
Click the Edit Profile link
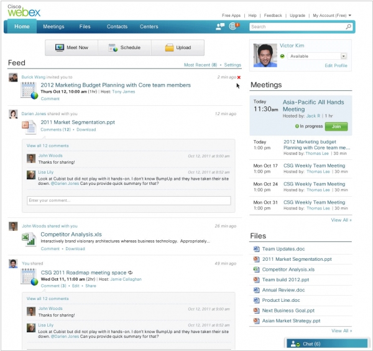click(x=336, y=65)
